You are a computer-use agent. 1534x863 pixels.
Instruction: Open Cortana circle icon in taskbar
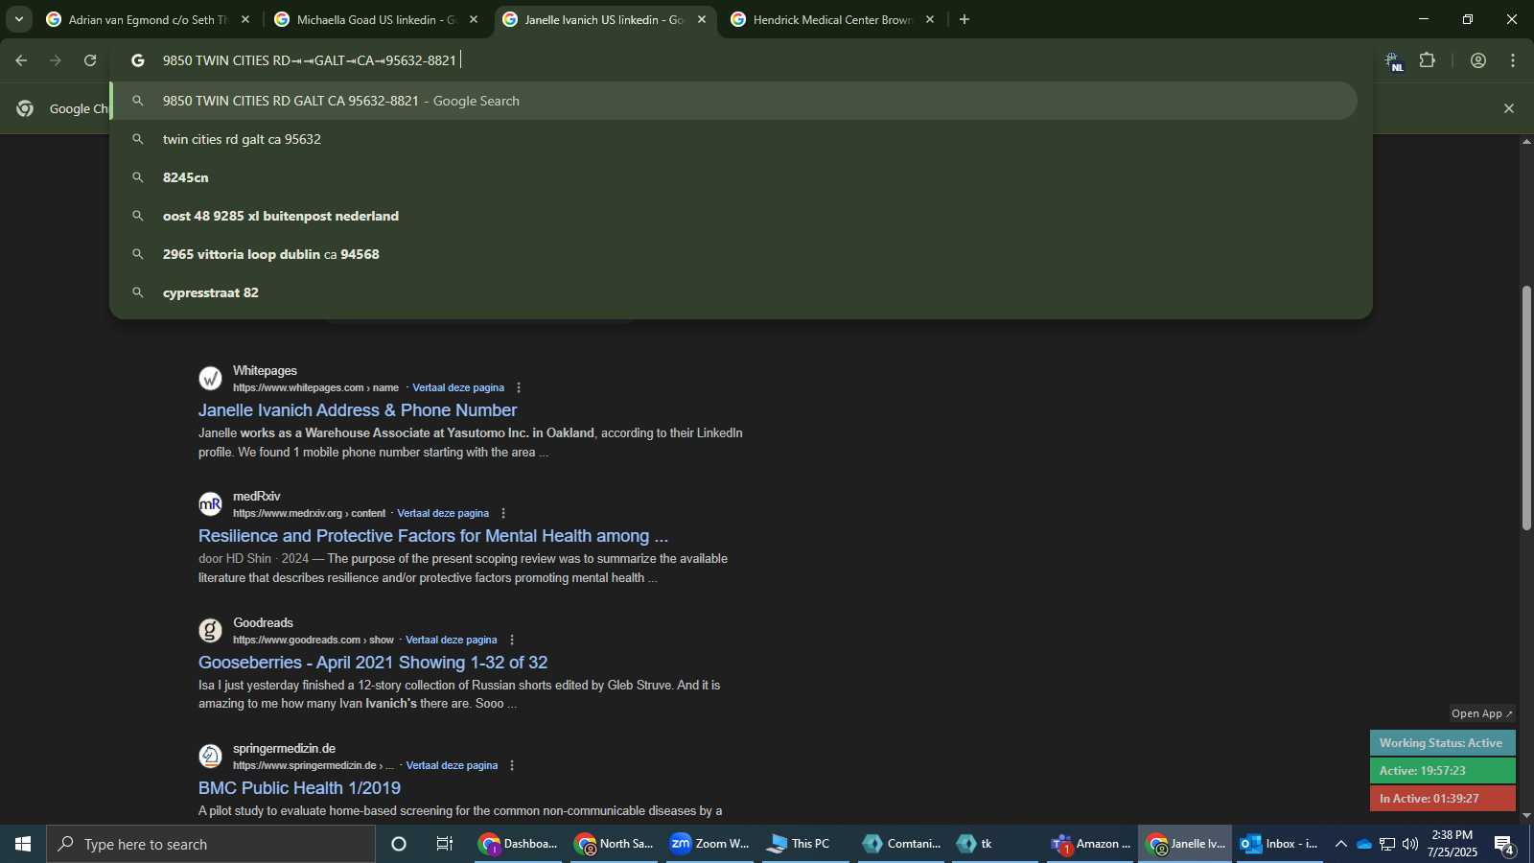click(x=399, y=844)
